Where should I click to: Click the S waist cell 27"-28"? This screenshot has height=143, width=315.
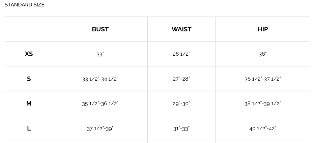coord(181,79)
